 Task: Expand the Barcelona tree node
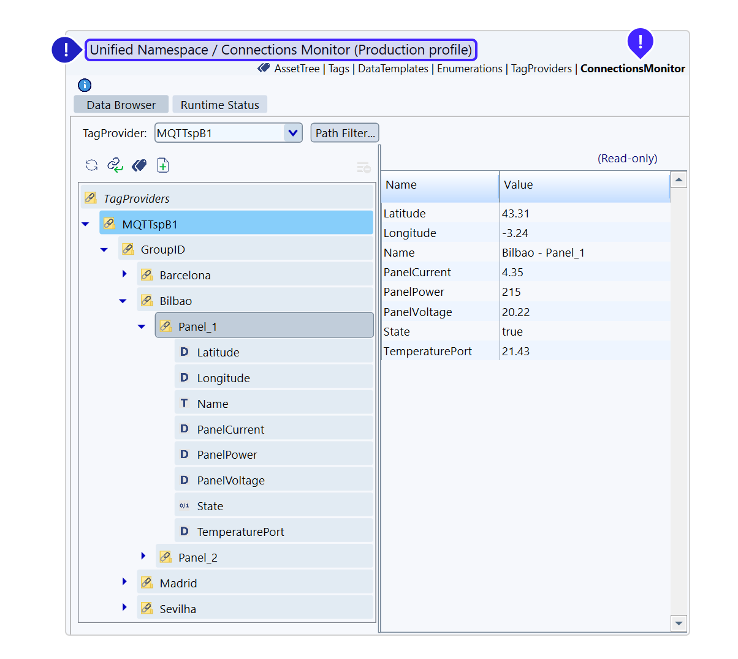point(124,274)
